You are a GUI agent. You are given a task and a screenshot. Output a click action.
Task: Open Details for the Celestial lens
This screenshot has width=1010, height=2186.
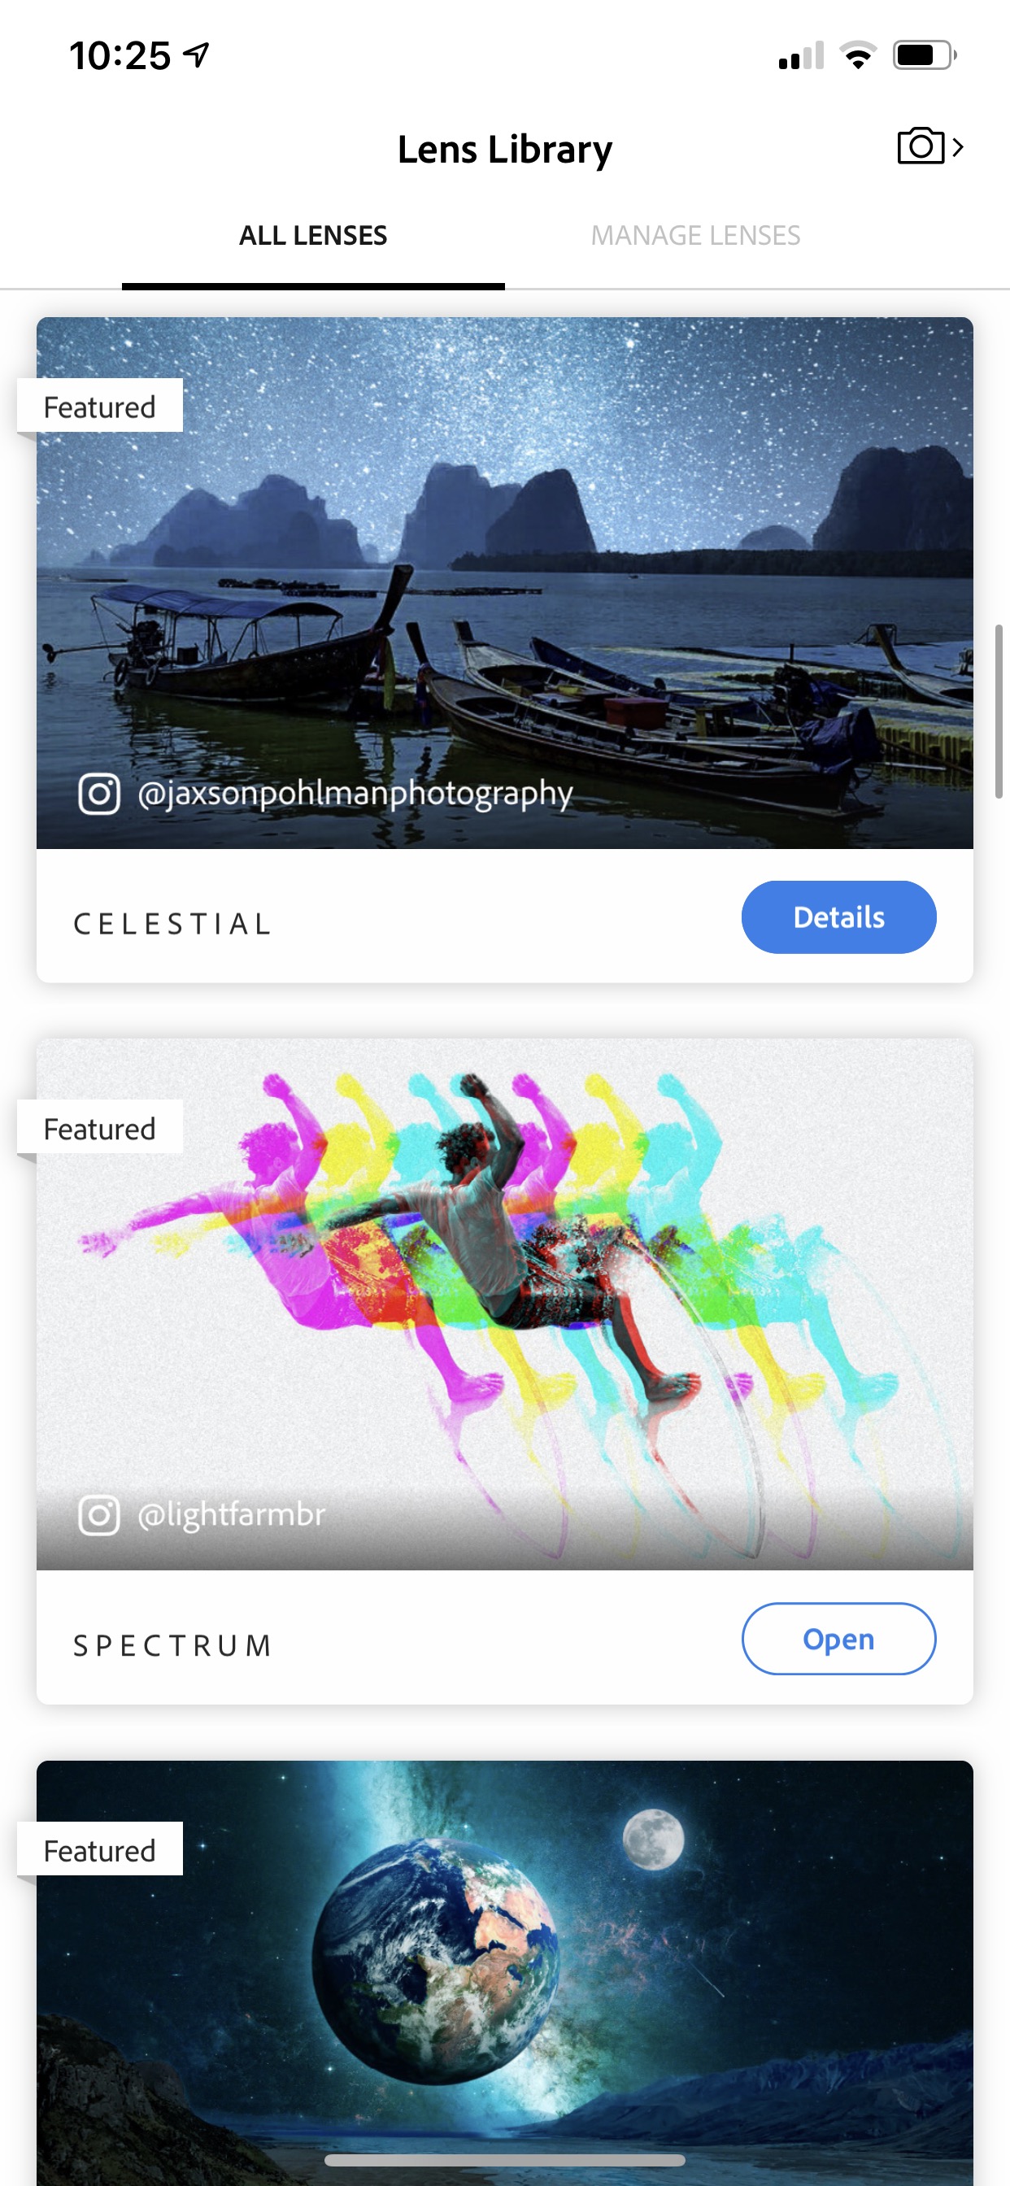tap(838, 917)
